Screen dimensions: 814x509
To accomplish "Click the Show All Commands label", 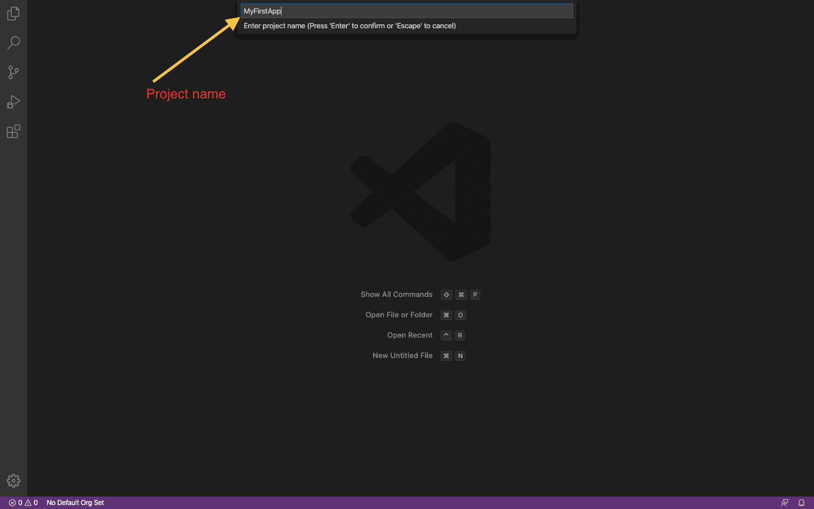I will [396, 294].
